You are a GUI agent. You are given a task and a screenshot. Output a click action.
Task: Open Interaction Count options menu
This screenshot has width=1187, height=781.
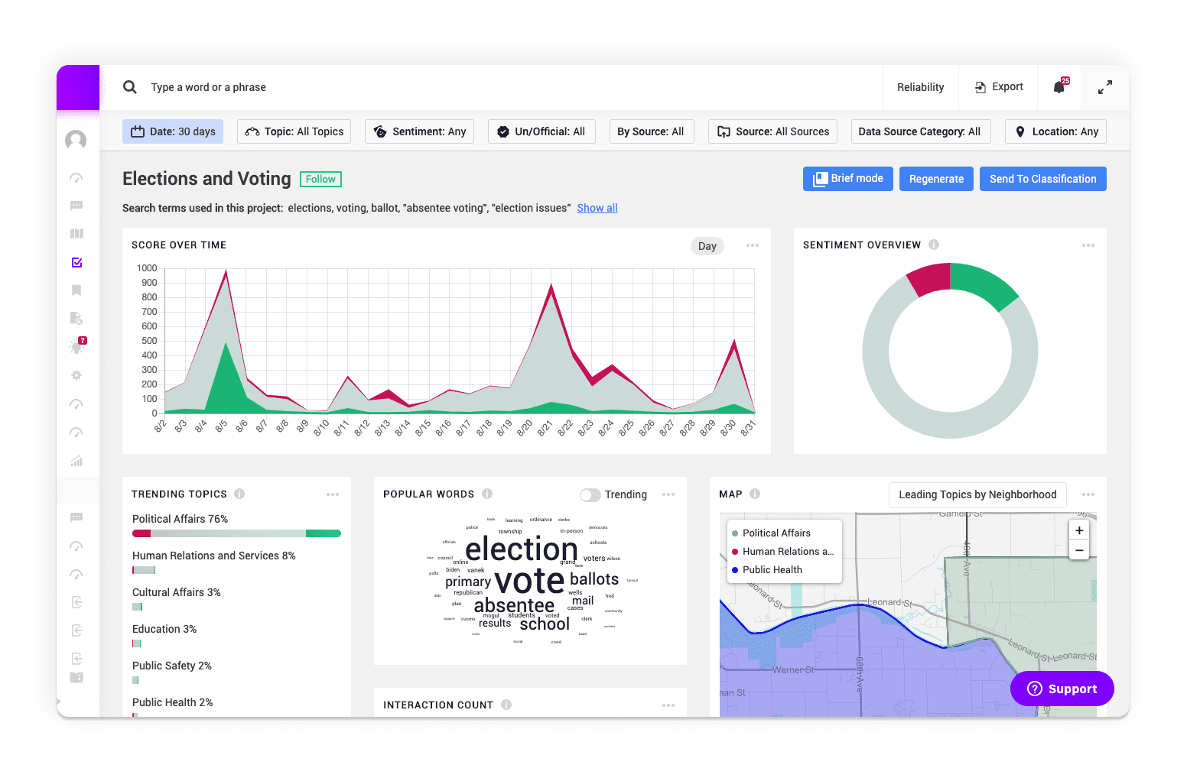pos(668,705)
